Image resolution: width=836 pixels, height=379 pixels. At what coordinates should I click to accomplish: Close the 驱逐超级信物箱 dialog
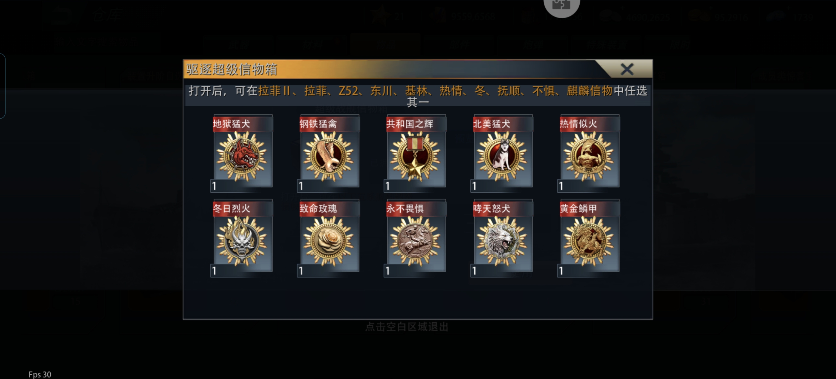pyautogui.click(x=627, y=69)
